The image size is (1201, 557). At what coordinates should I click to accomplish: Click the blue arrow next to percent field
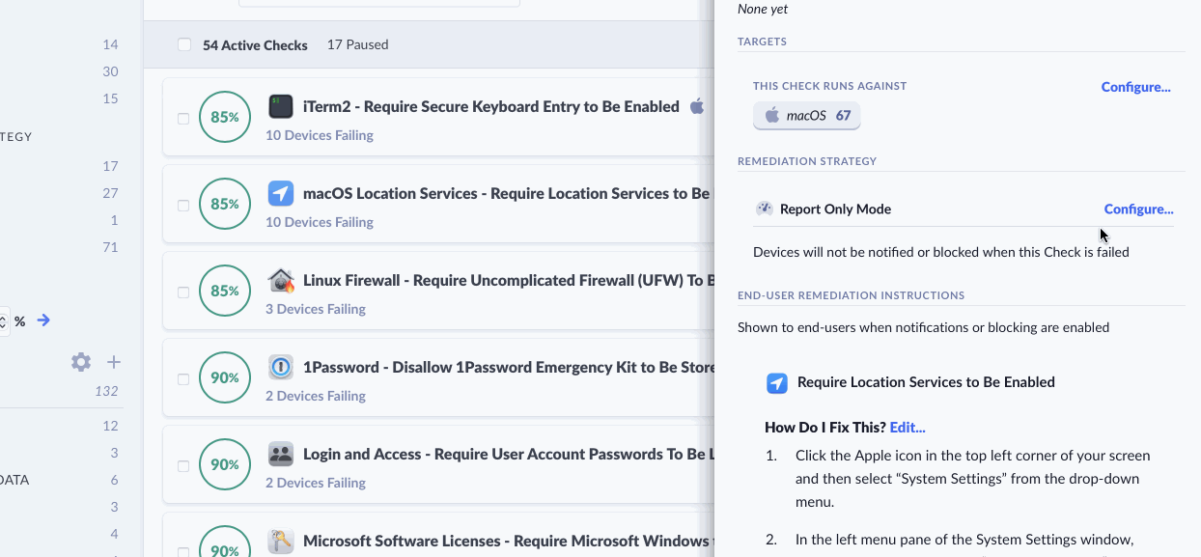pos(43,320)
